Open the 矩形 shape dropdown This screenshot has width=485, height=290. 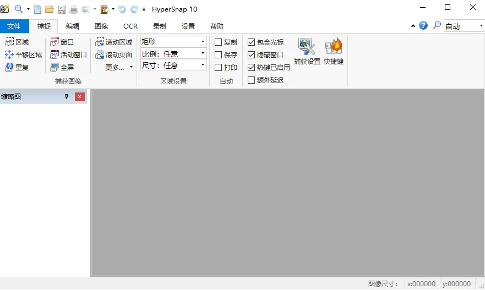point(173,41)
